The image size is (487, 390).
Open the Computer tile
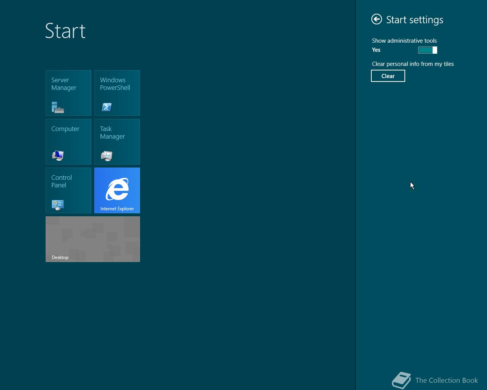click(68, 142)
